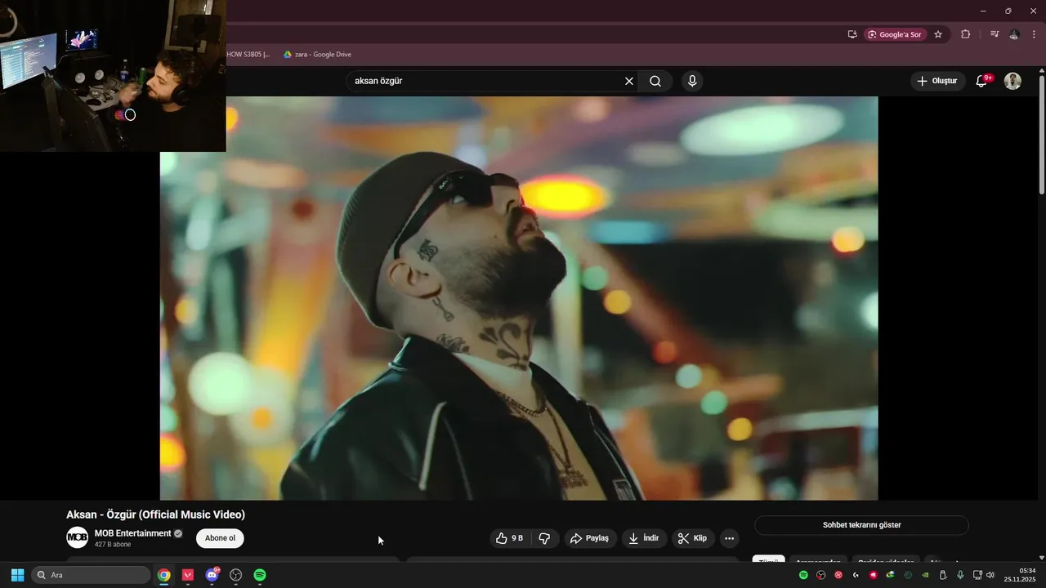Open the MOB Entertainment channel avatar

77,537
